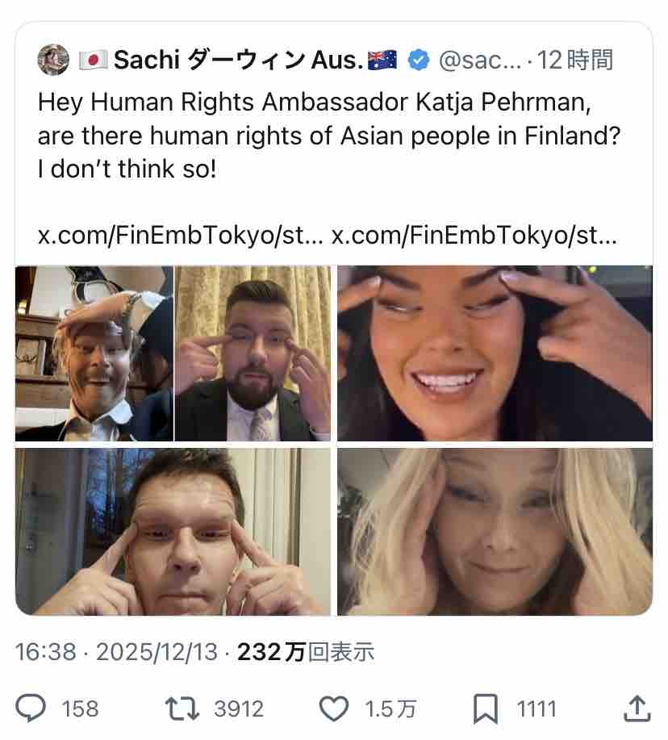Click the blue verified badge
Screen dimensions: 668x740
418,60
